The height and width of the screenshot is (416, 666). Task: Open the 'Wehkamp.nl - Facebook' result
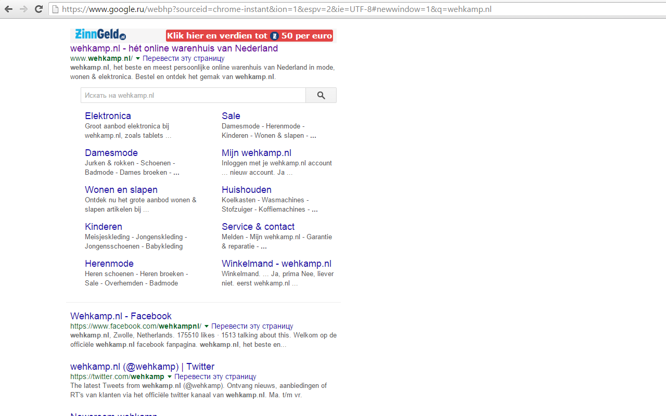click(121, 316)
